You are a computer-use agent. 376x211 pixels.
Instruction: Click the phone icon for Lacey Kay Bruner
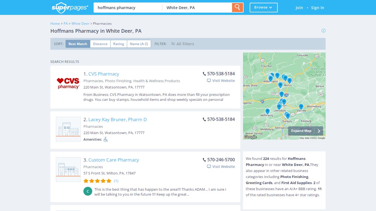click(204, 120)
